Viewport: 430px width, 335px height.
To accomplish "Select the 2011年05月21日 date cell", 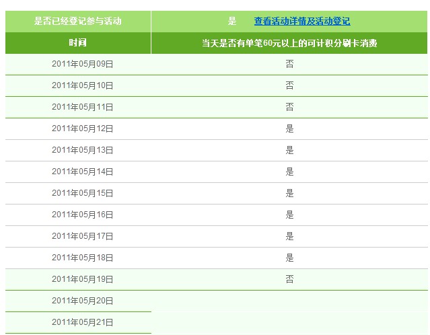I will coord(82,323).
